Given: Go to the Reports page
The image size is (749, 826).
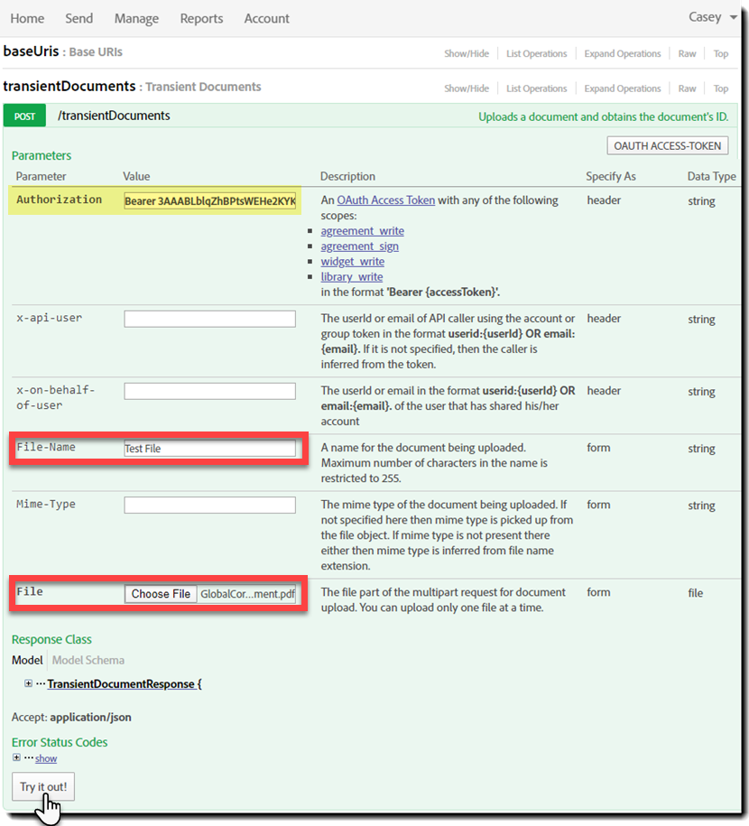Looking at the screenshot, I should coord(201,18).
